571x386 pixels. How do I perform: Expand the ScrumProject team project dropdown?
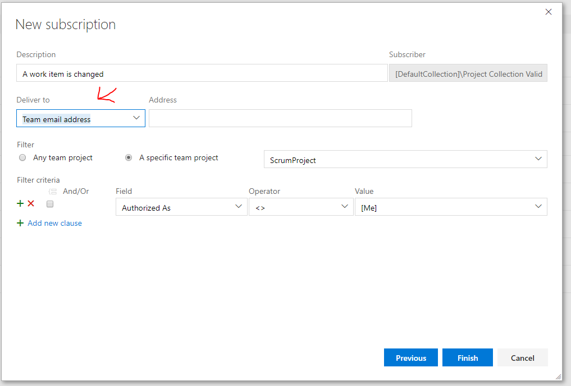(405, 160)
